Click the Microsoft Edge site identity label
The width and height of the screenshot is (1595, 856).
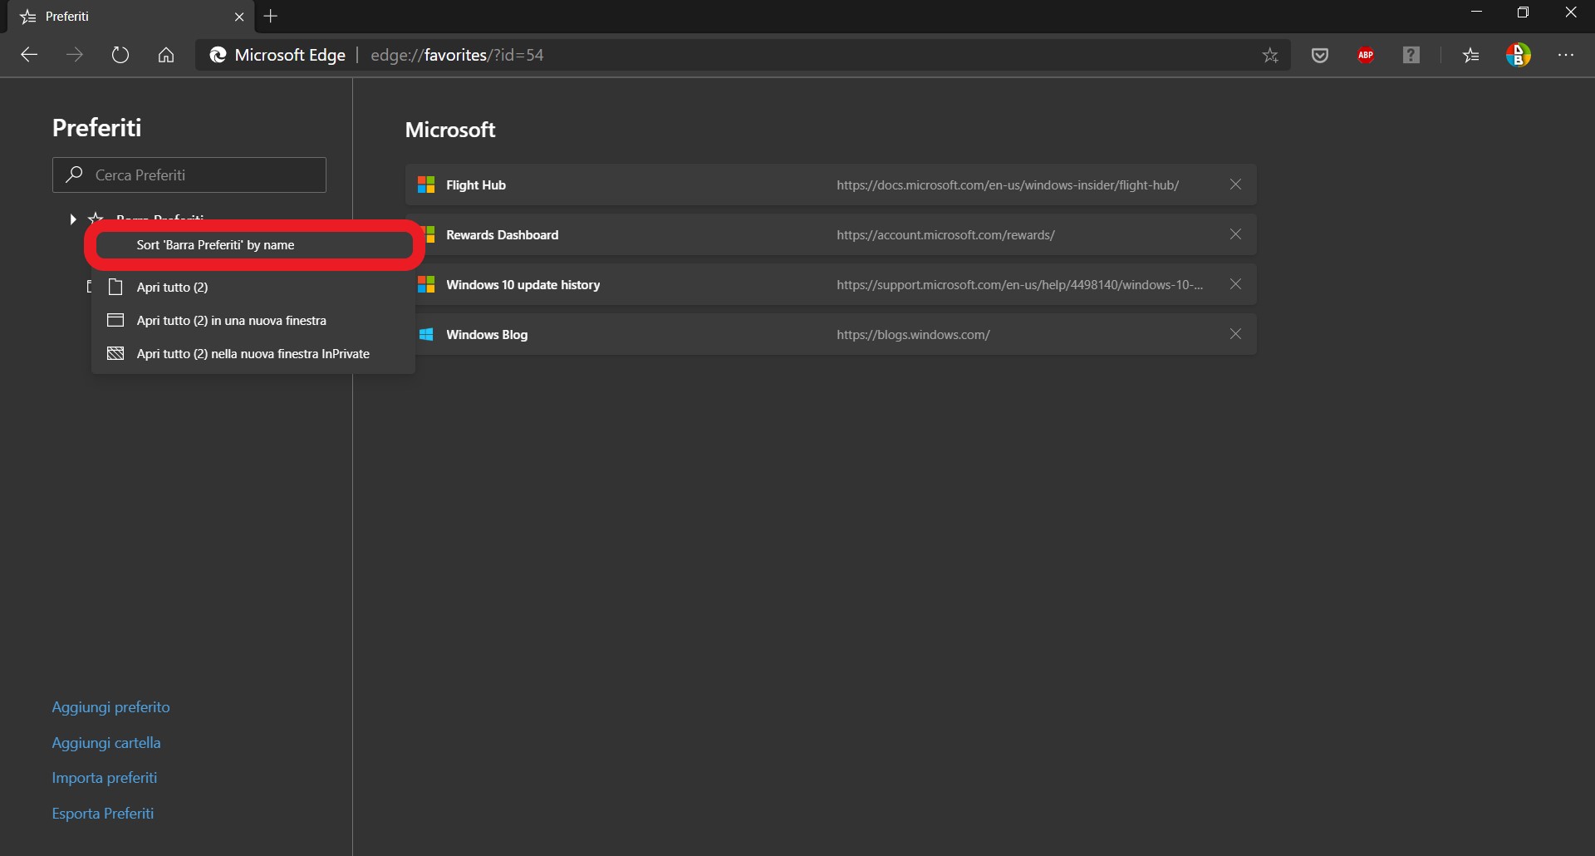coord(277,55)
